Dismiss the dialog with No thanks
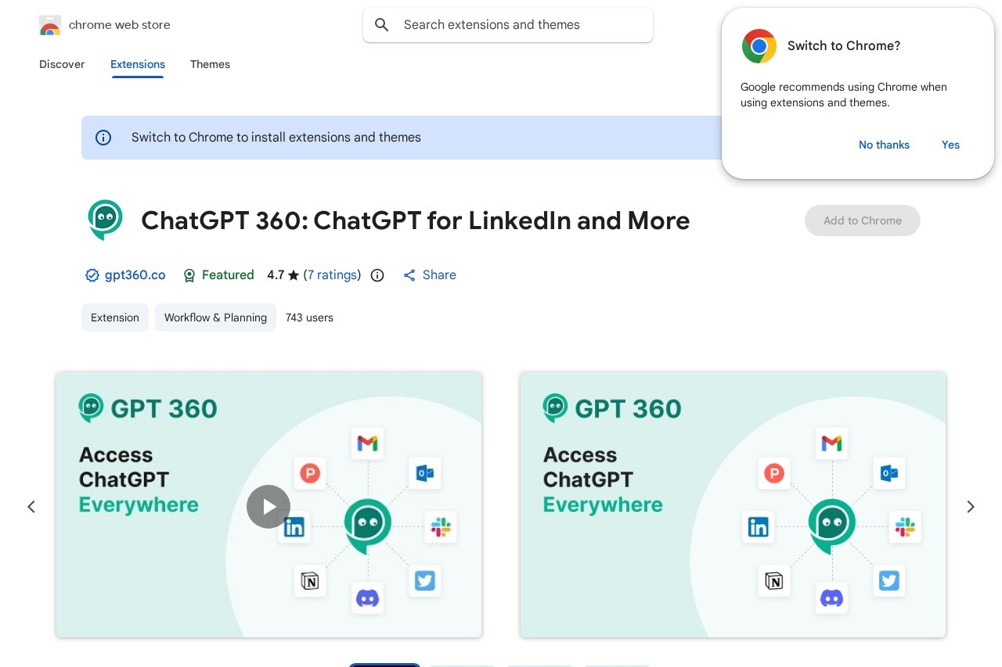1002x667 pixels. coord(884,145)
